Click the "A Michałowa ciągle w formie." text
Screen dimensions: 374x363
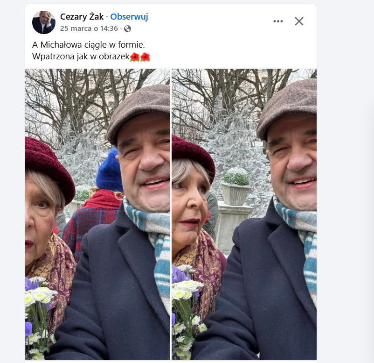pyautogui.click(x=89, y=45)
